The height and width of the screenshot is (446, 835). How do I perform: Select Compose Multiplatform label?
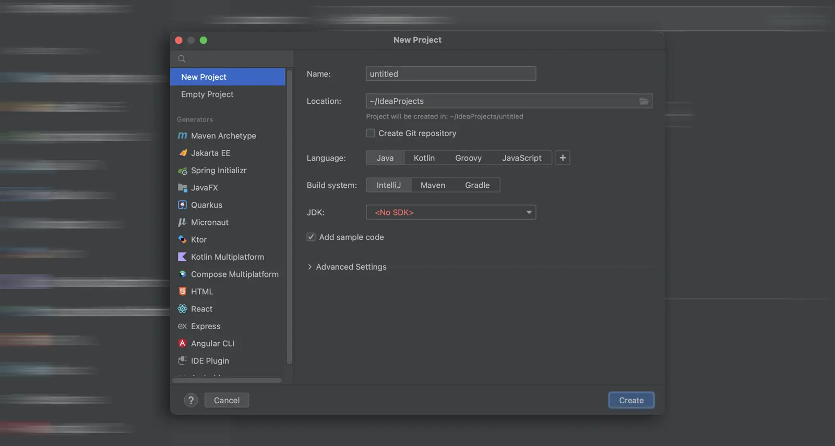pyautogui.click(x=235, y=274)
